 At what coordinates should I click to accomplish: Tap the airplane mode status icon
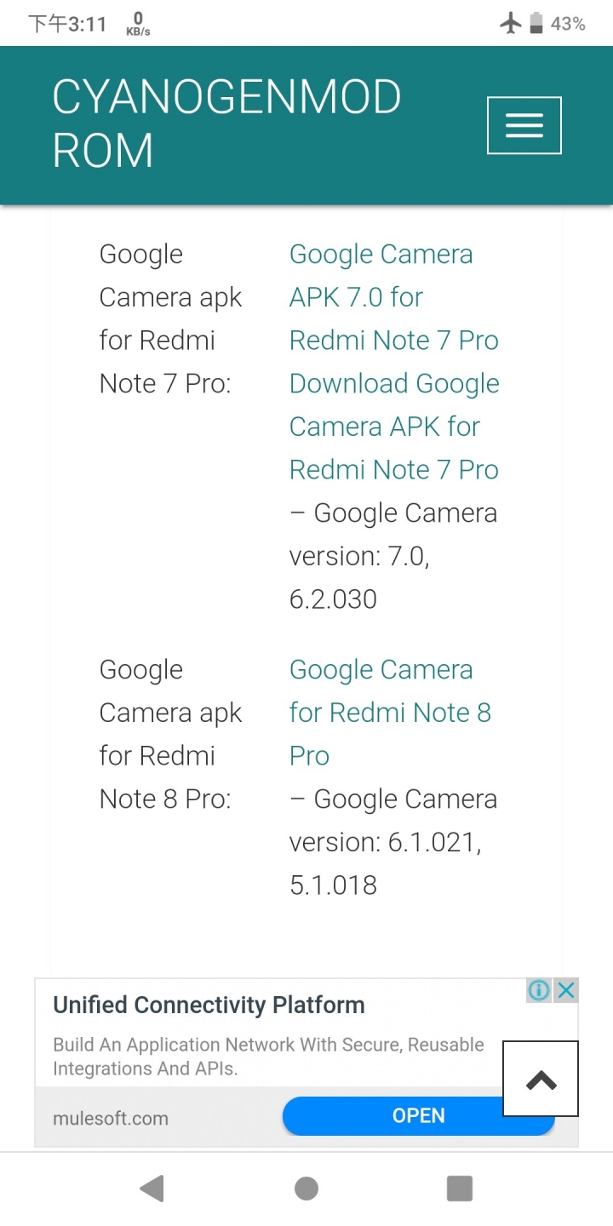coord(510,23)
